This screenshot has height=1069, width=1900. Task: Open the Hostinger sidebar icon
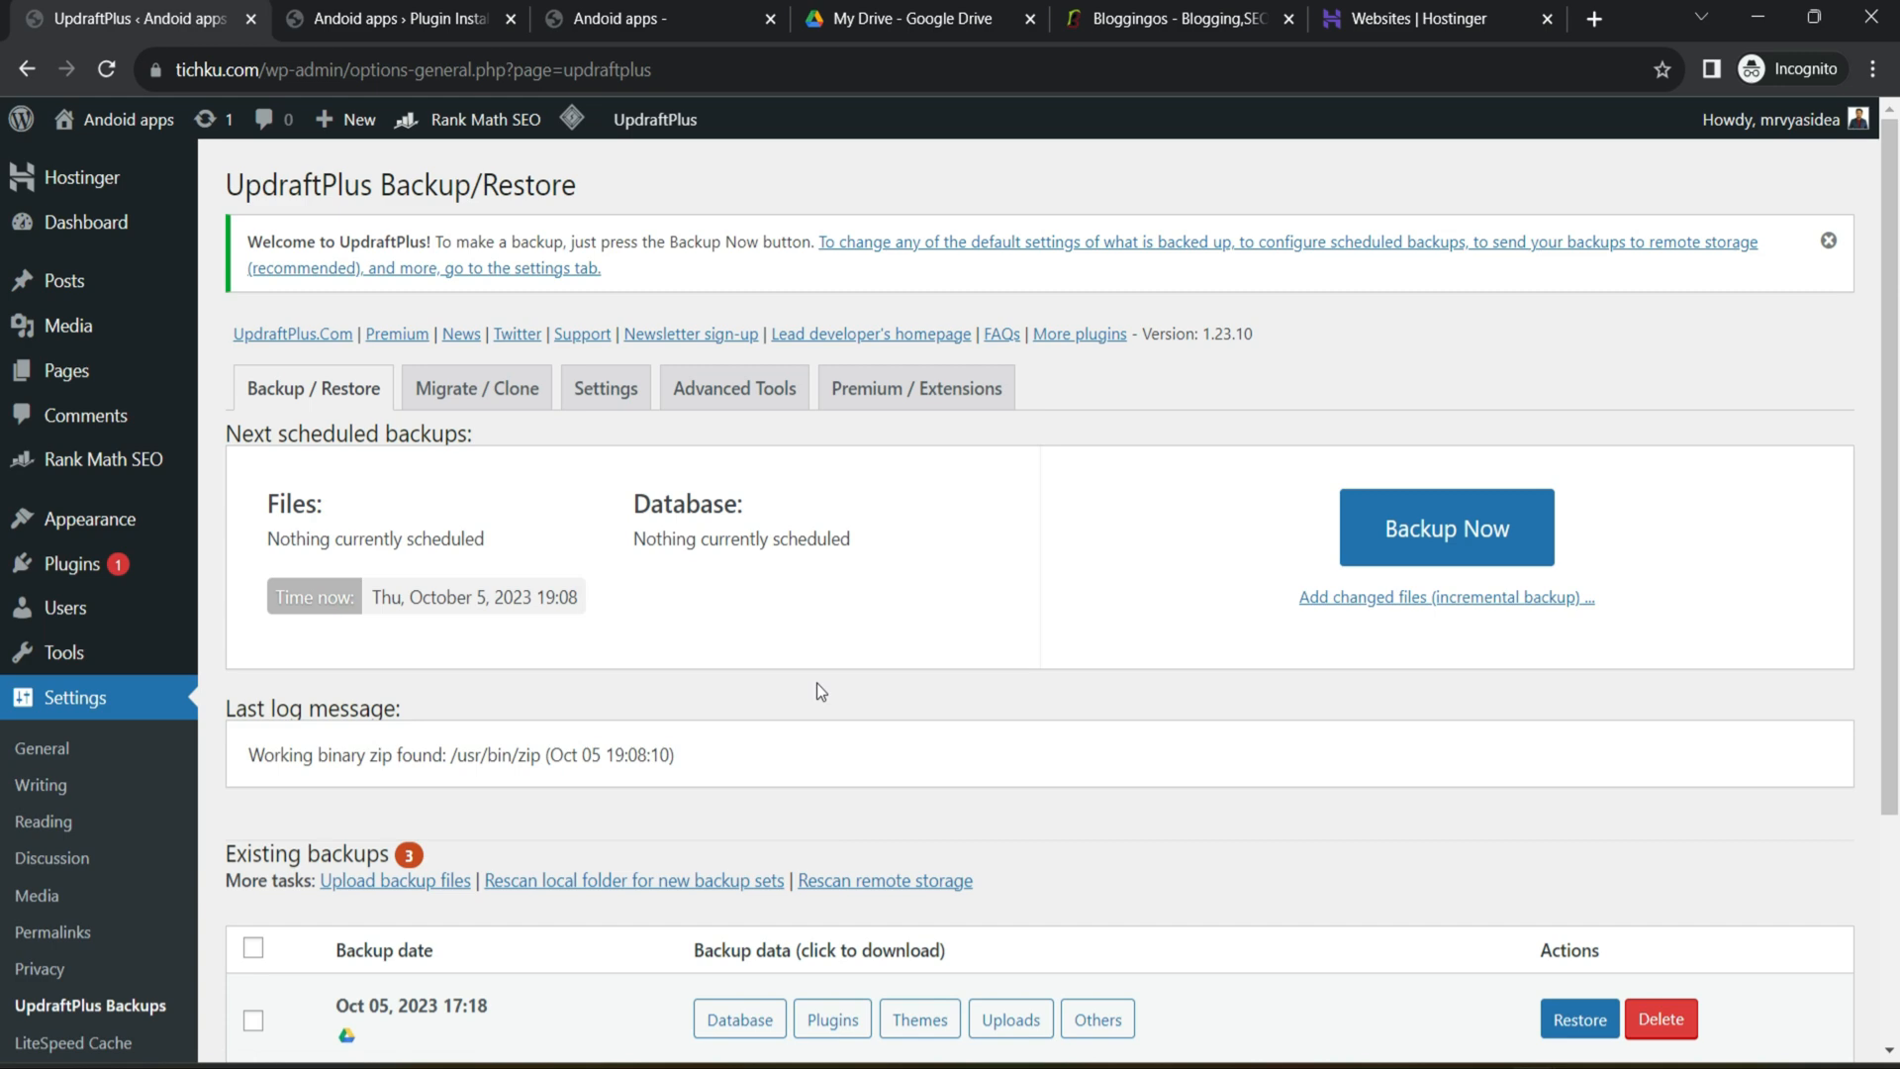tap(22, 177)
